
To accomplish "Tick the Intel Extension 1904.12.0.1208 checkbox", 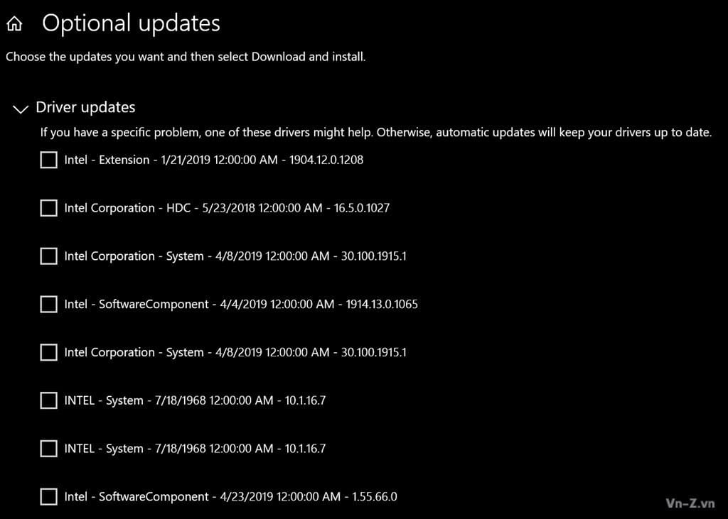I will point(48,160).
